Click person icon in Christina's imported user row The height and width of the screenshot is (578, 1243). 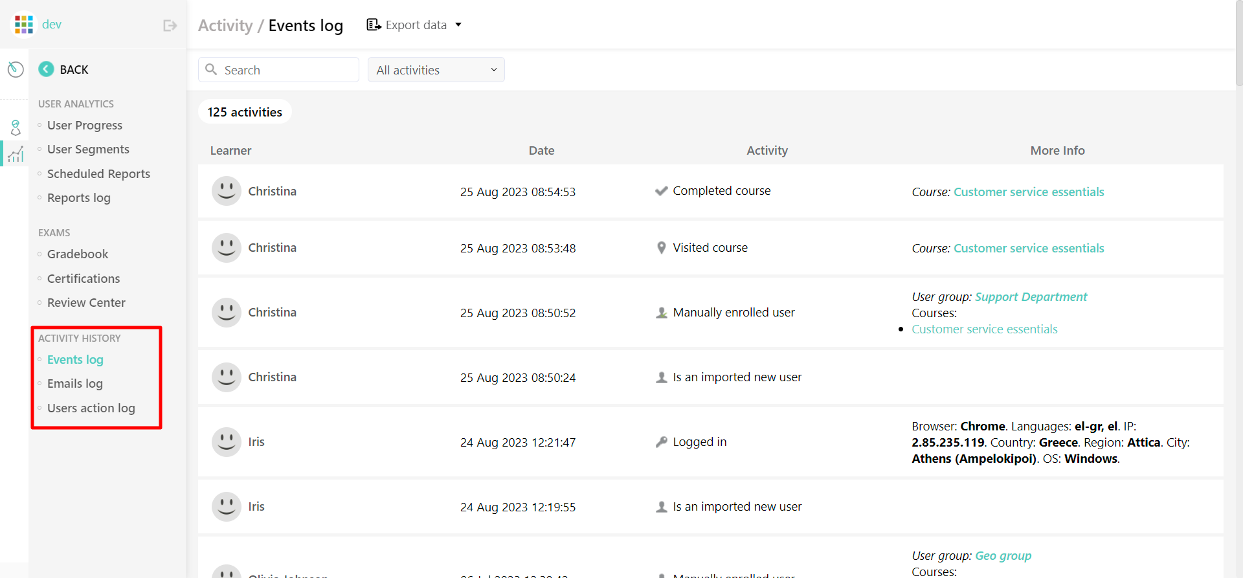661,377
